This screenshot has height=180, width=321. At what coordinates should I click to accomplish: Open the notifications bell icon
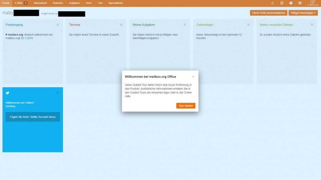[272, 3]
